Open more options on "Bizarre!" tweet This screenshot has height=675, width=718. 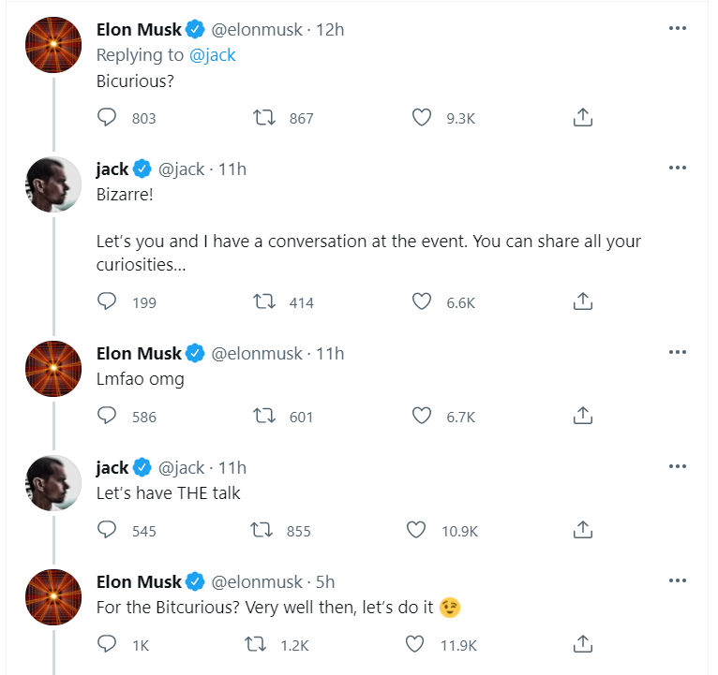click(x=677, y=169)
